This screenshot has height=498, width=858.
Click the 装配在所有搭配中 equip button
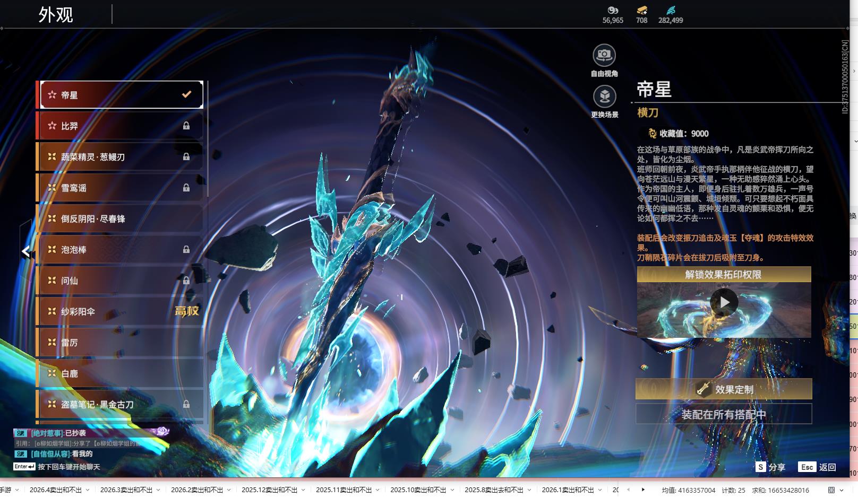724,414
